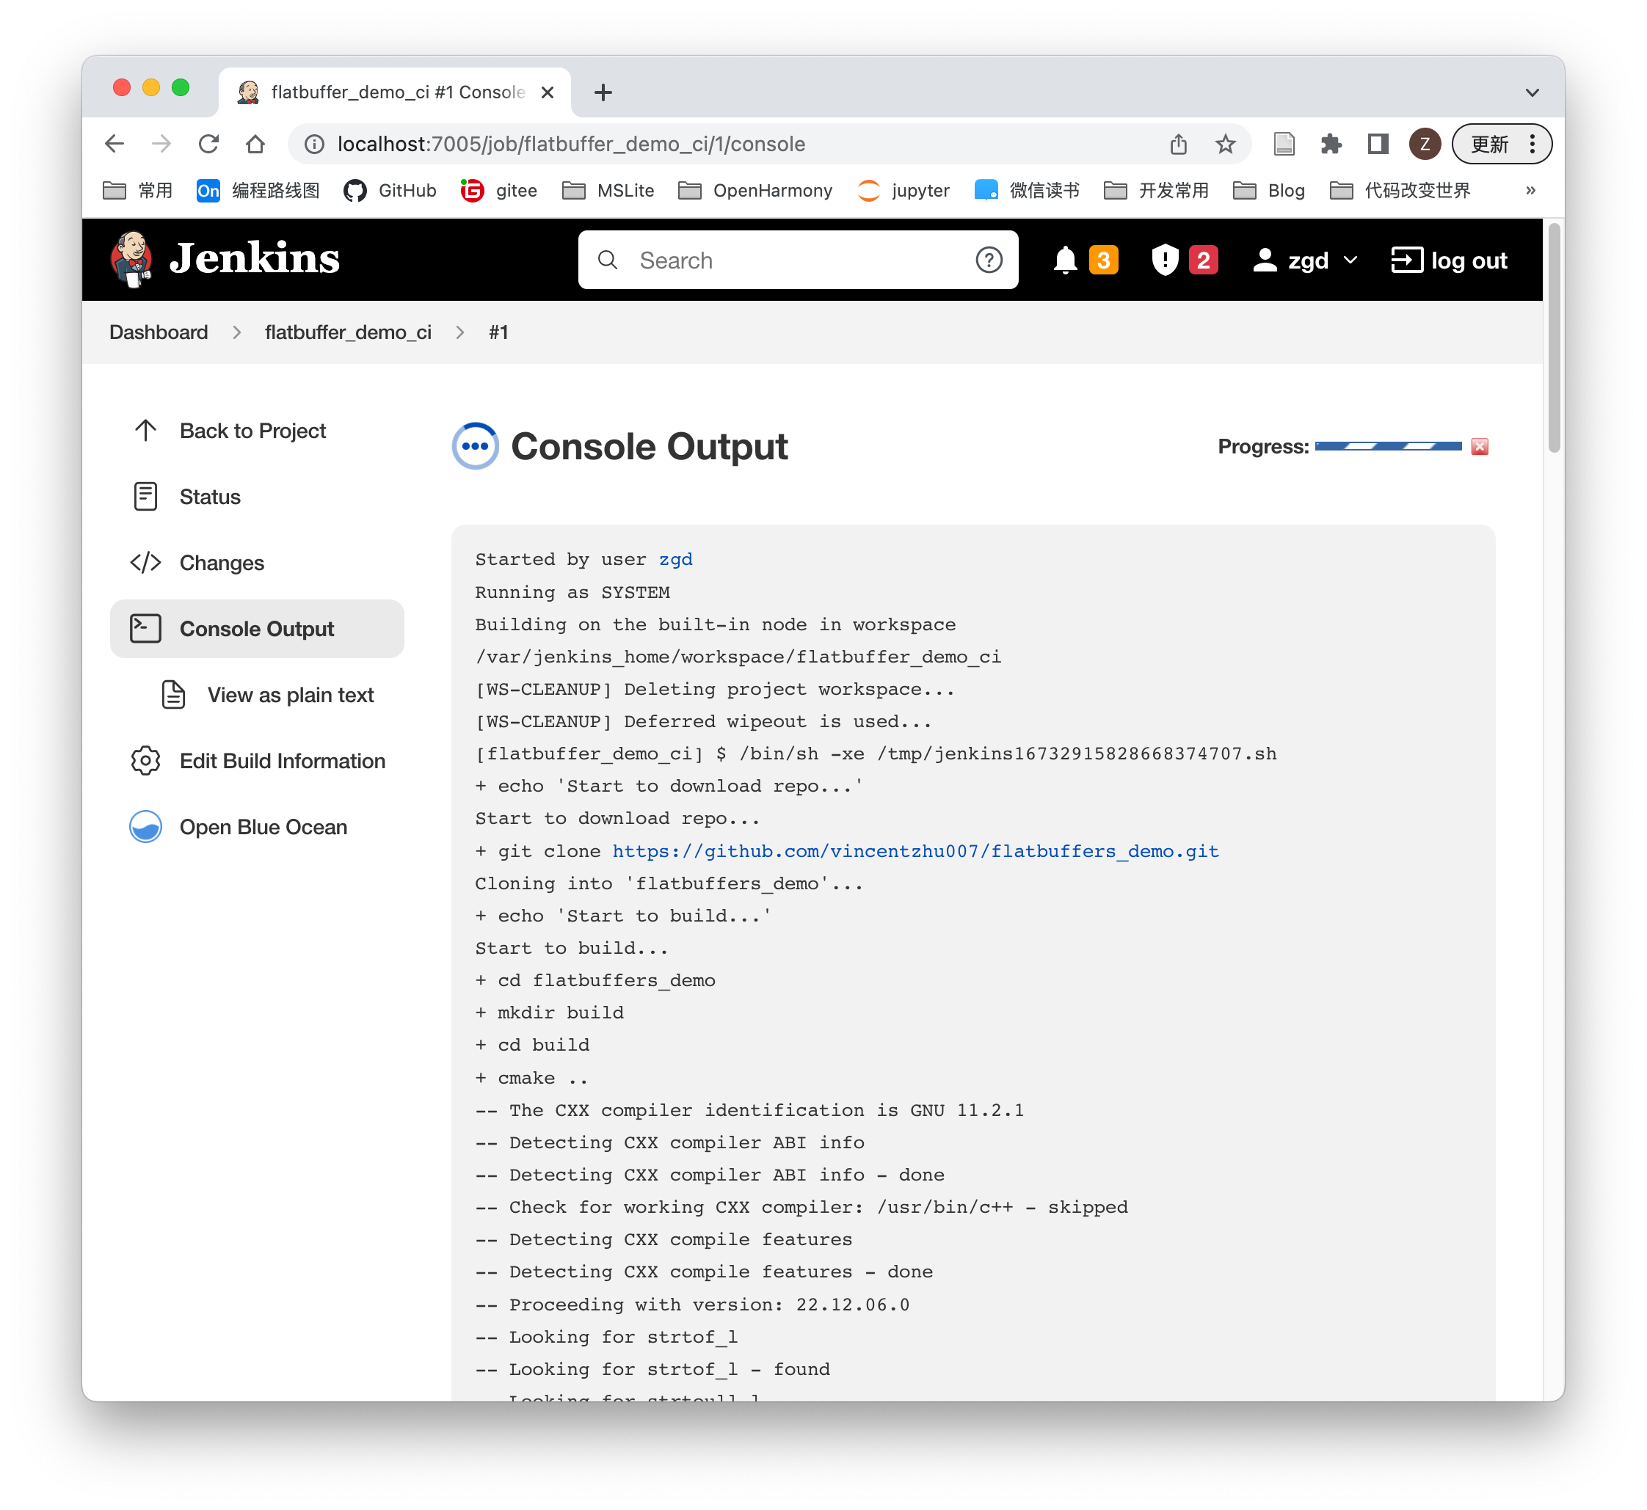Click the build progress bar
The width and height of the screenshot is (1647, 1510).
coord(1388,446)
